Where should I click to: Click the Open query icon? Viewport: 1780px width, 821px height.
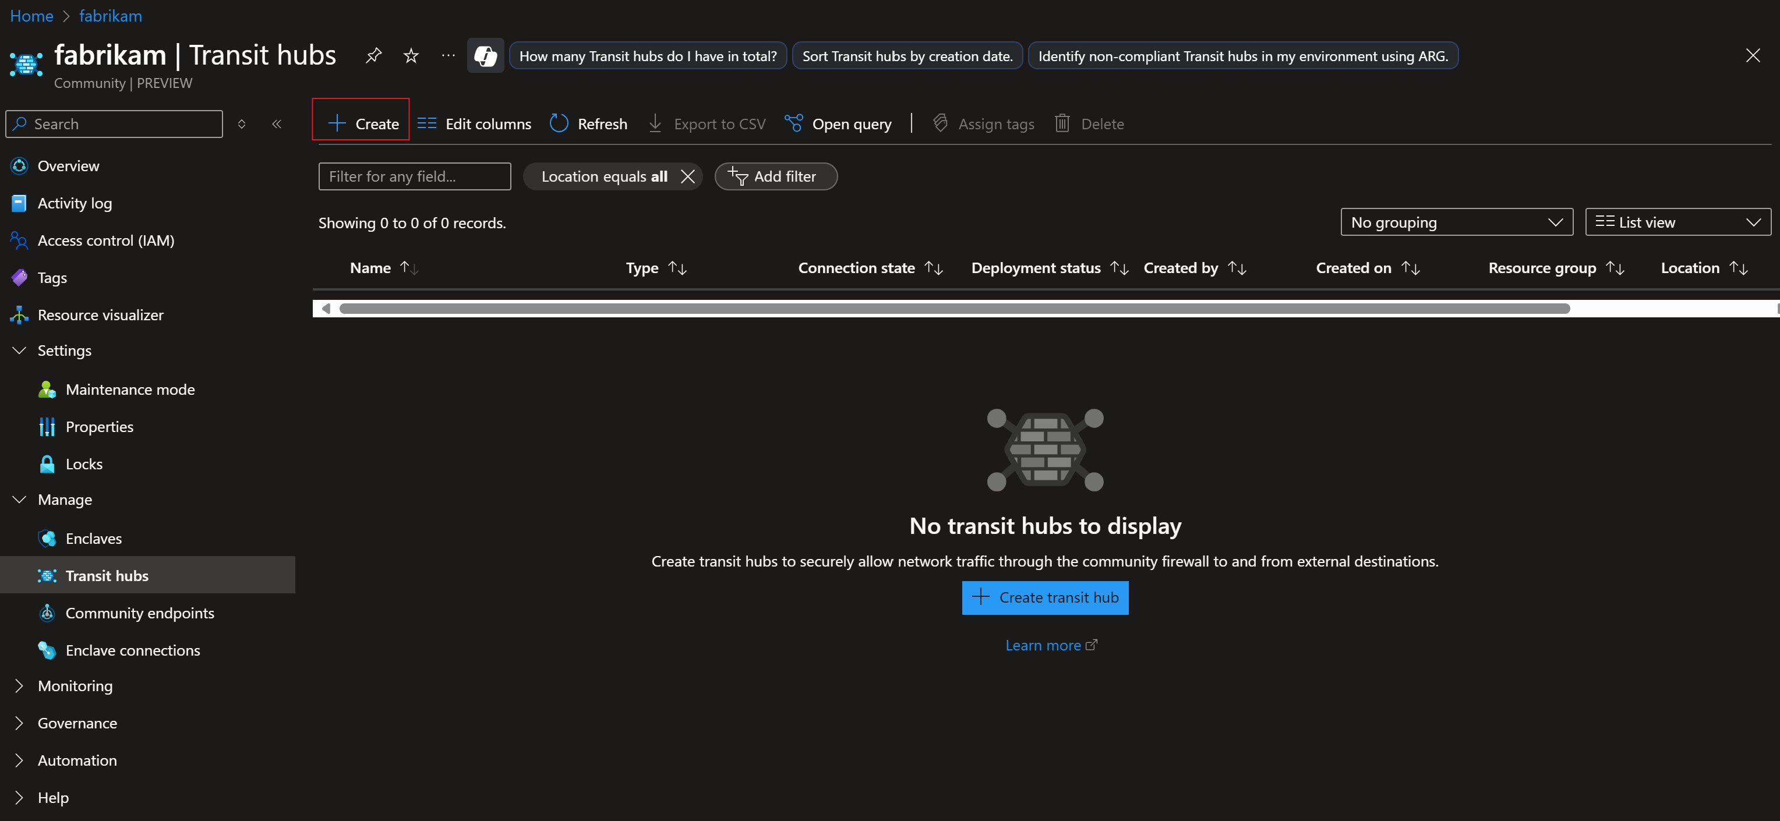tap(793, 123)
